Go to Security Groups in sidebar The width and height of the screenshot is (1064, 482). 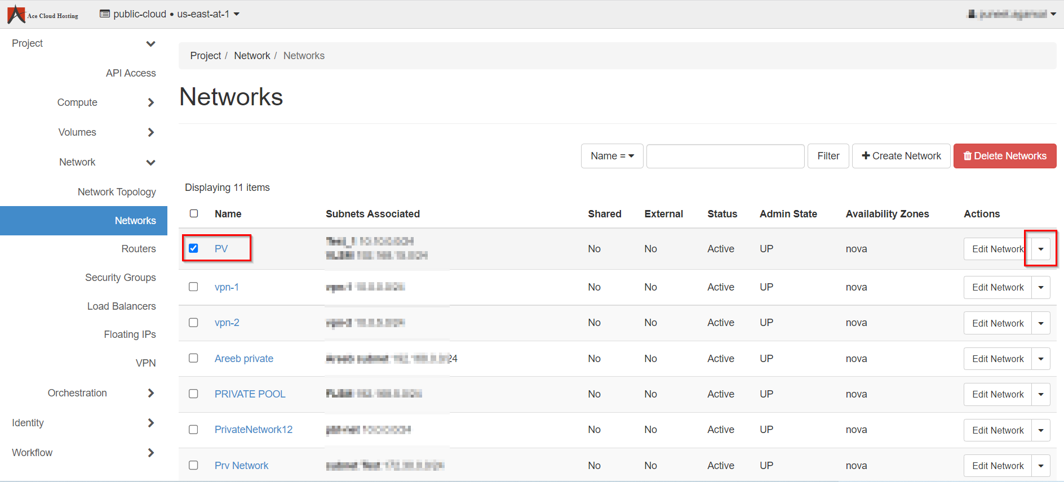pyautogui.click(x=120, y=278)
